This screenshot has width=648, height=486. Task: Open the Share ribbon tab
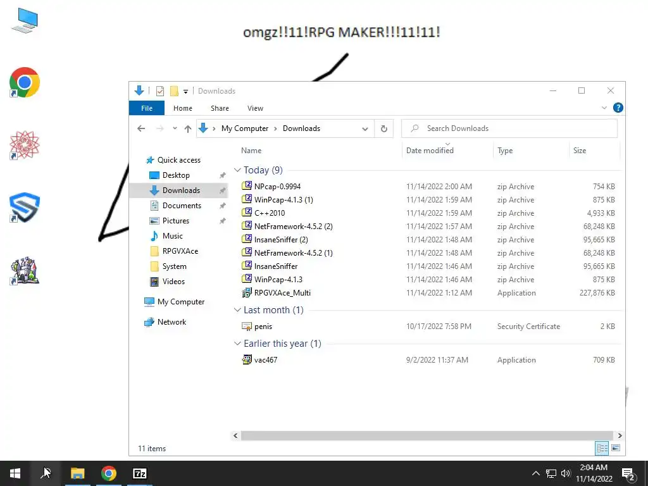coord(220,108)
